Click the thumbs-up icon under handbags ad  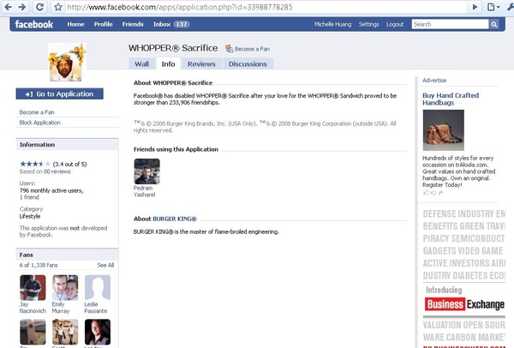coord(426,193)
